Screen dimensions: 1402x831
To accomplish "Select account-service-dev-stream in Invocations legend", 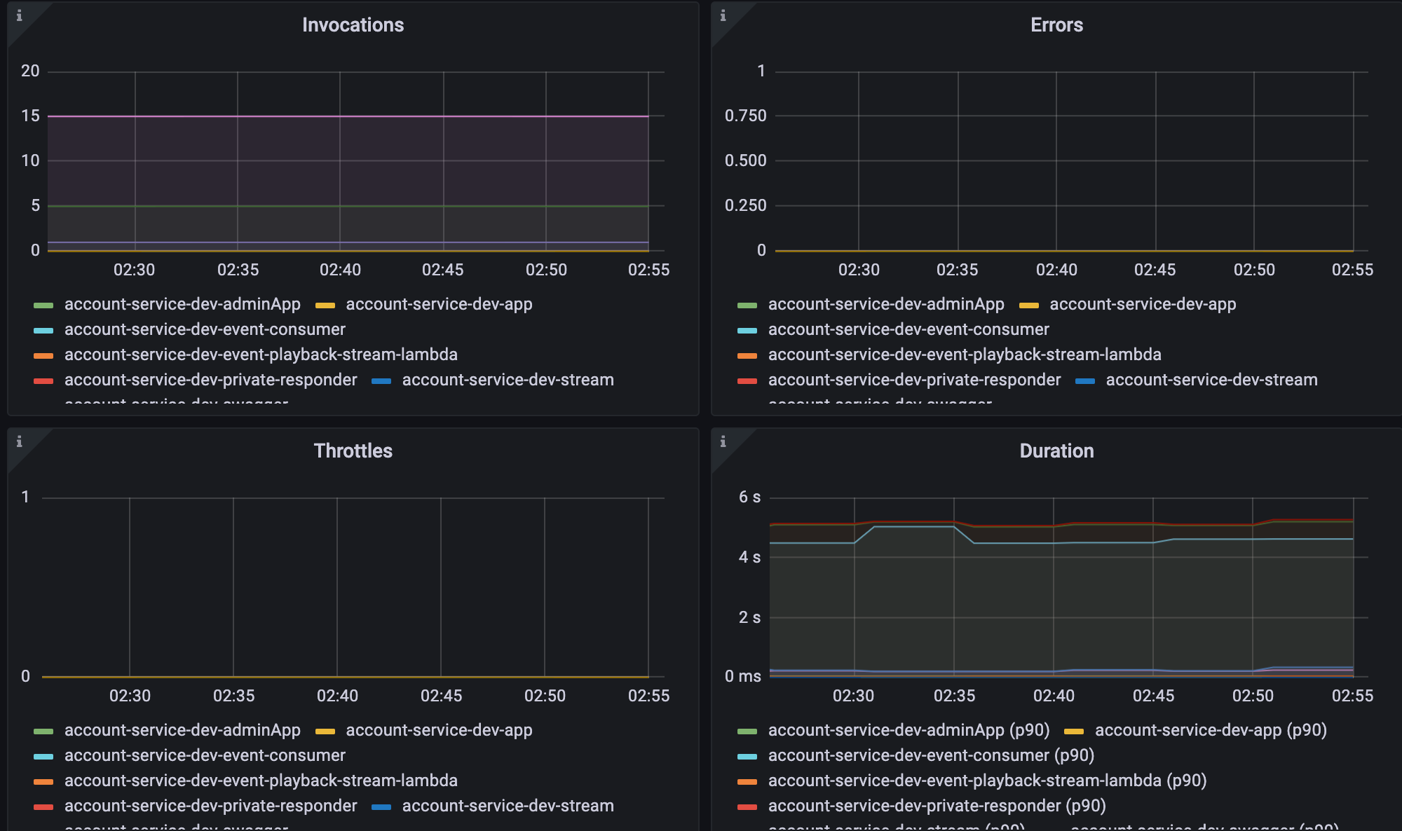I will (x=508, y=380).
